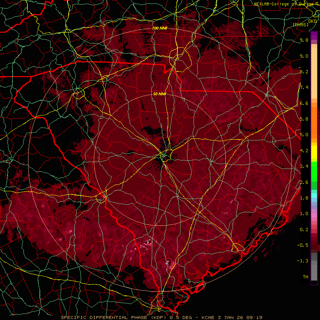Click the 7.4 value on the scale
The width and height of the screenshot is (320, 320).
pos(304,87)
